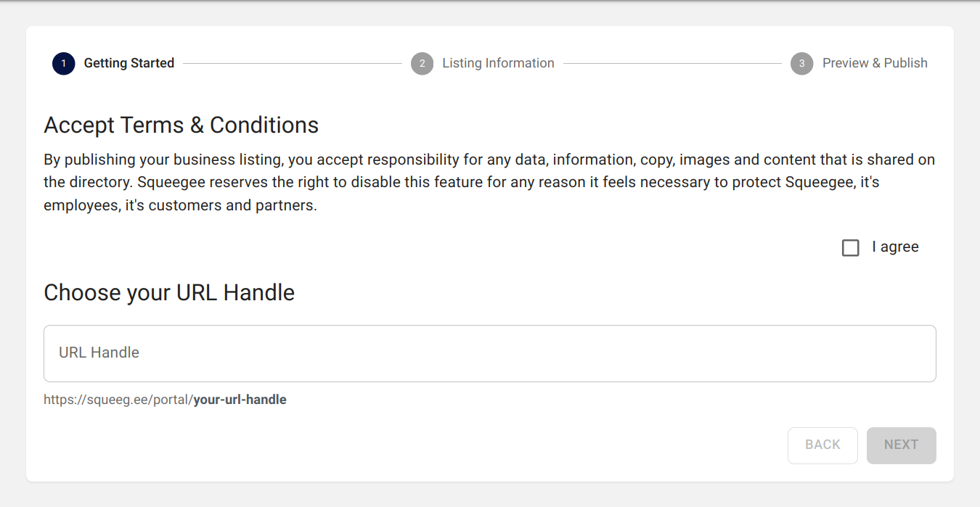Image resolution: width=980 pixels, height=507 pixels.
Task: Click the step 1 number circle
Action: (64, 64)
